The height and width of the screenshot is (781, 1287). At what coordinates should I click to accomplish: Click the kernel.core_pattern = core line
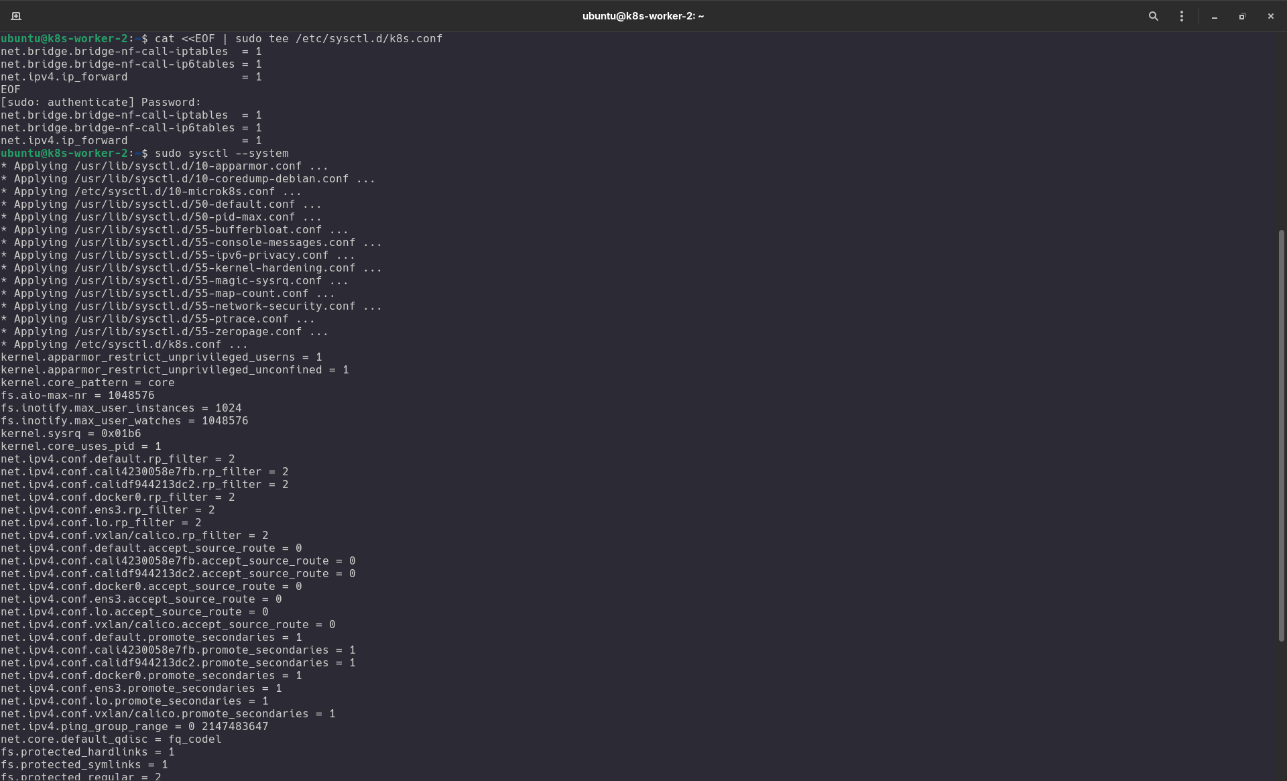[87, 382]
